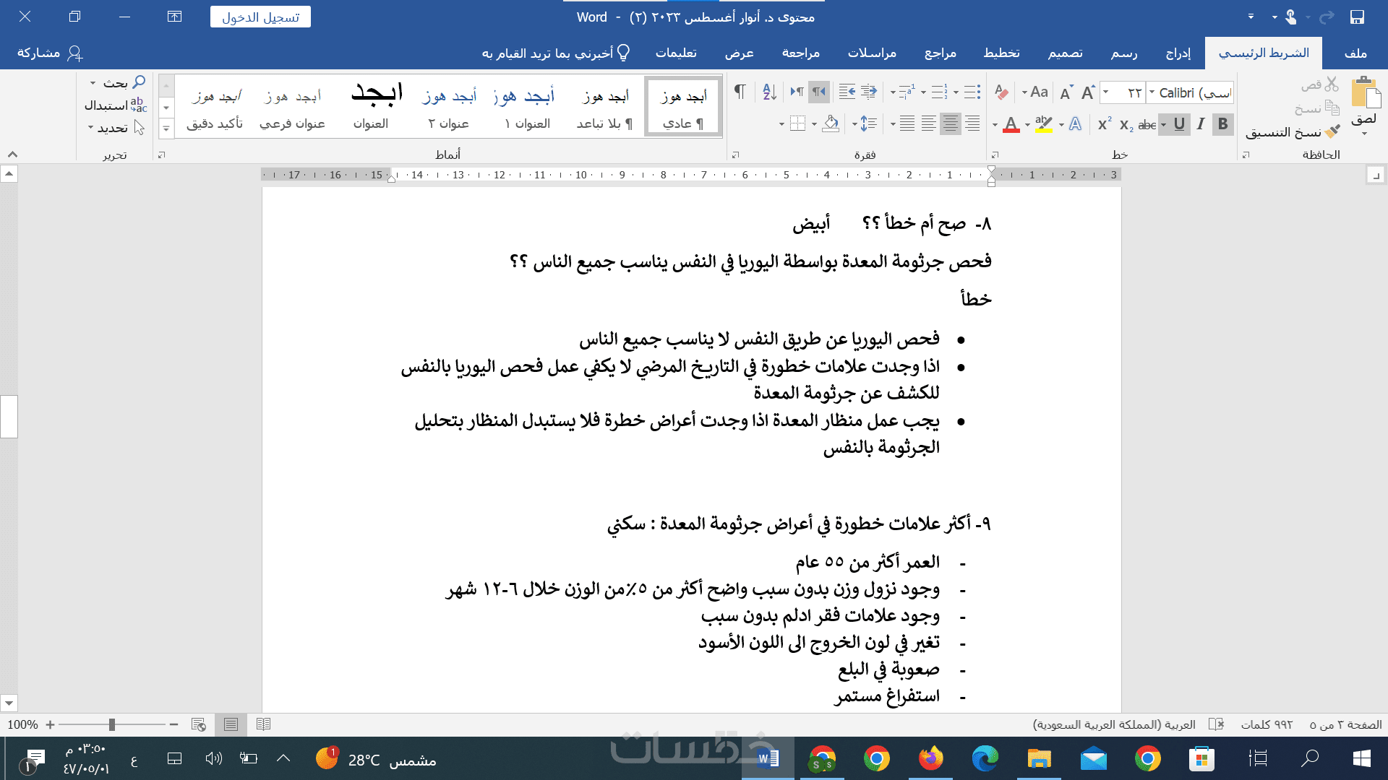Toggle right-to-left text direction button
The height and width of the screenshot is (780, 1388).
818,92
